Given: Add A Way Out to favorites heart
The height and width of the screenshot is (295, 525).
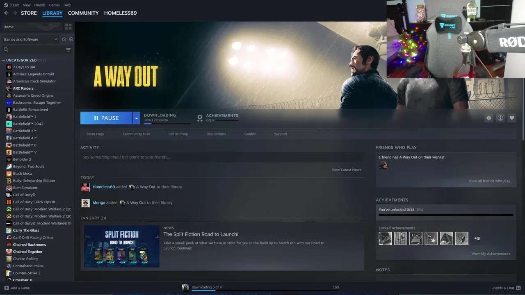Looking at the screenshot, I should click(511, 118).
